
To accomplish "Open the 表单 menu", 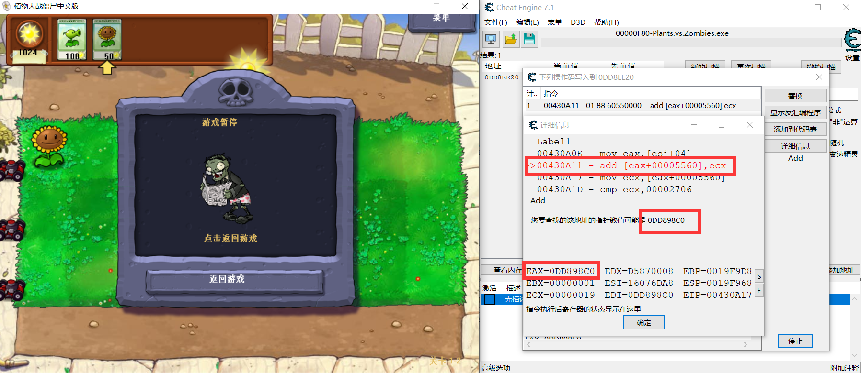I will [554, 22].
